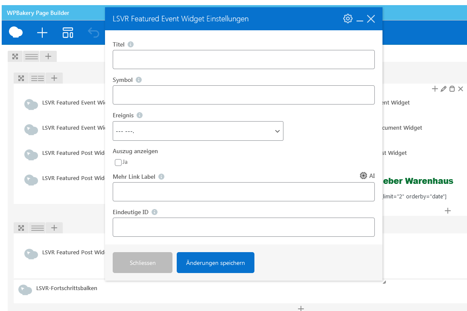Enable the Auszug anzeigen Ja checkbox
This screenshot has height=311, width=467.
click(x=118, y=162)
